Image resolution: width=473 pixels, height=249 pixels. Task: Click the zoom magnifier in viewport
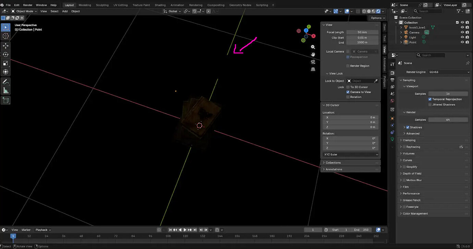[x=313, y=47]
